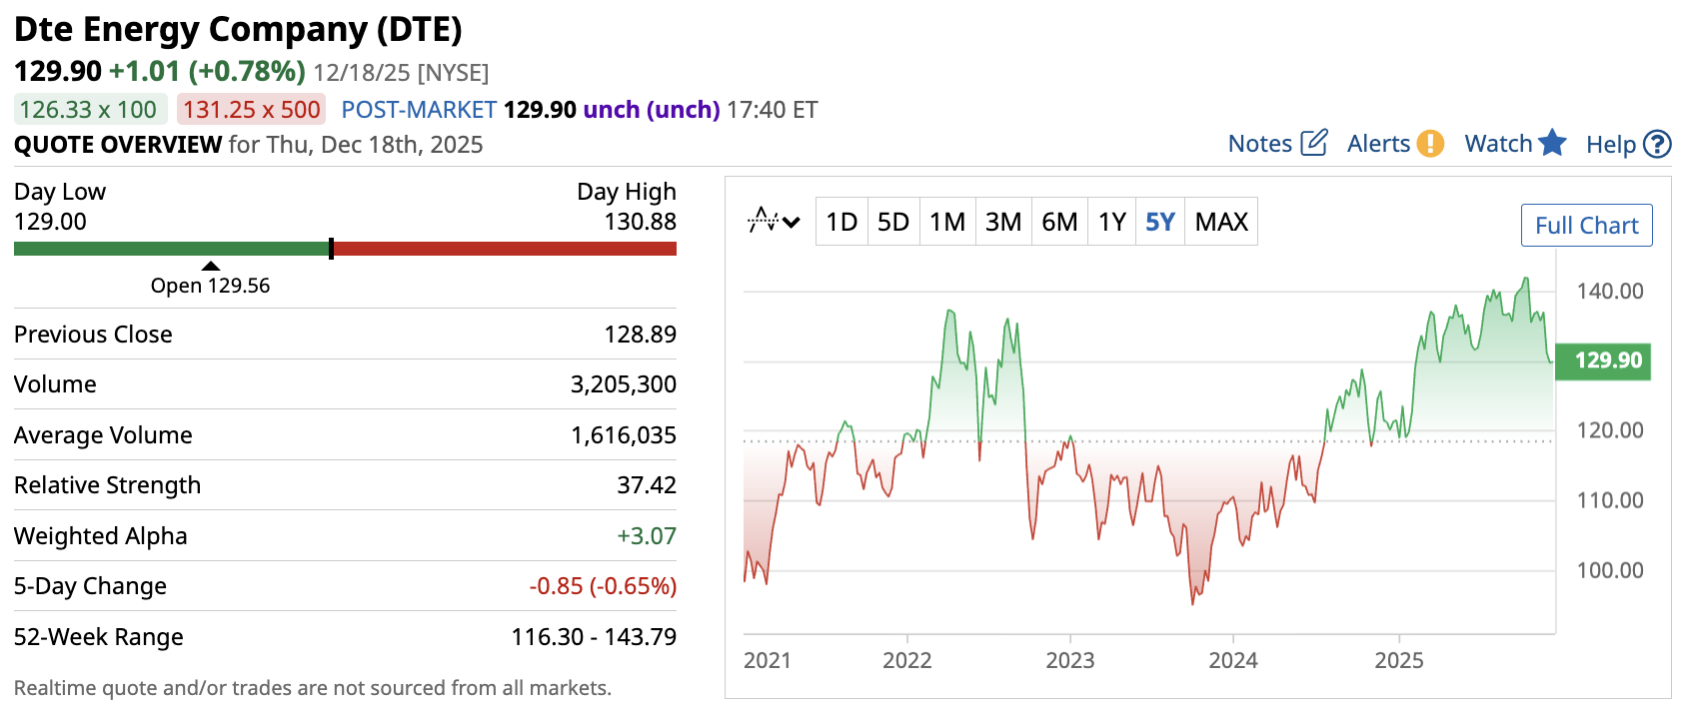Screen dimensions: 1685x717
Task: Switch chart to 3M range
Action: pyautogui.click(x=1003, y=222)
